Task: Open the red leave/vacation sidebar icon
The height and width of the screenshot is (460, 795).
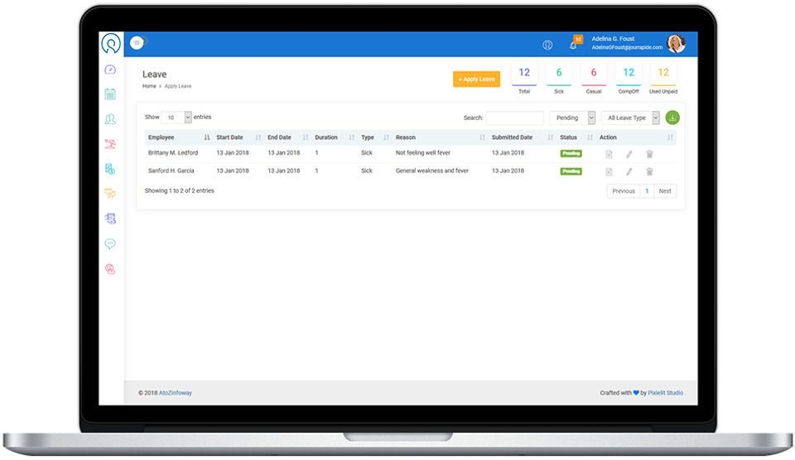Action: pyautogui.click(x=110, y=144)
